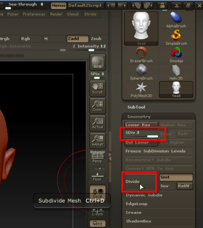Open the Picker menu
Screen dimensions: 203x228
click(13, 14)
